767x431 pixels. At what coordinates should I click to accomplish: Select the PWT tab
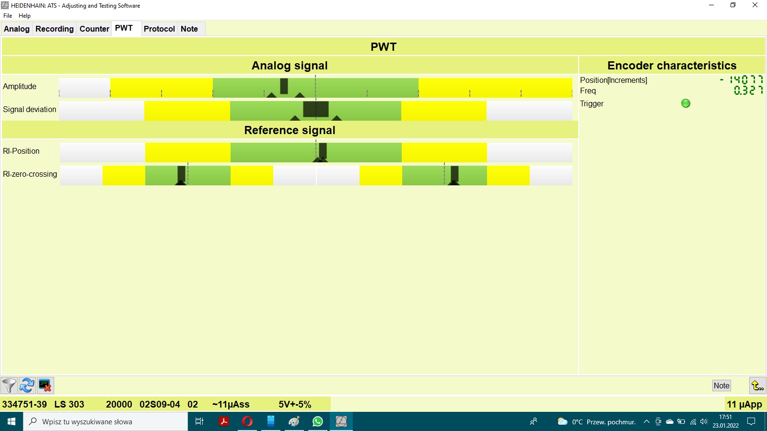pos(124,28)
